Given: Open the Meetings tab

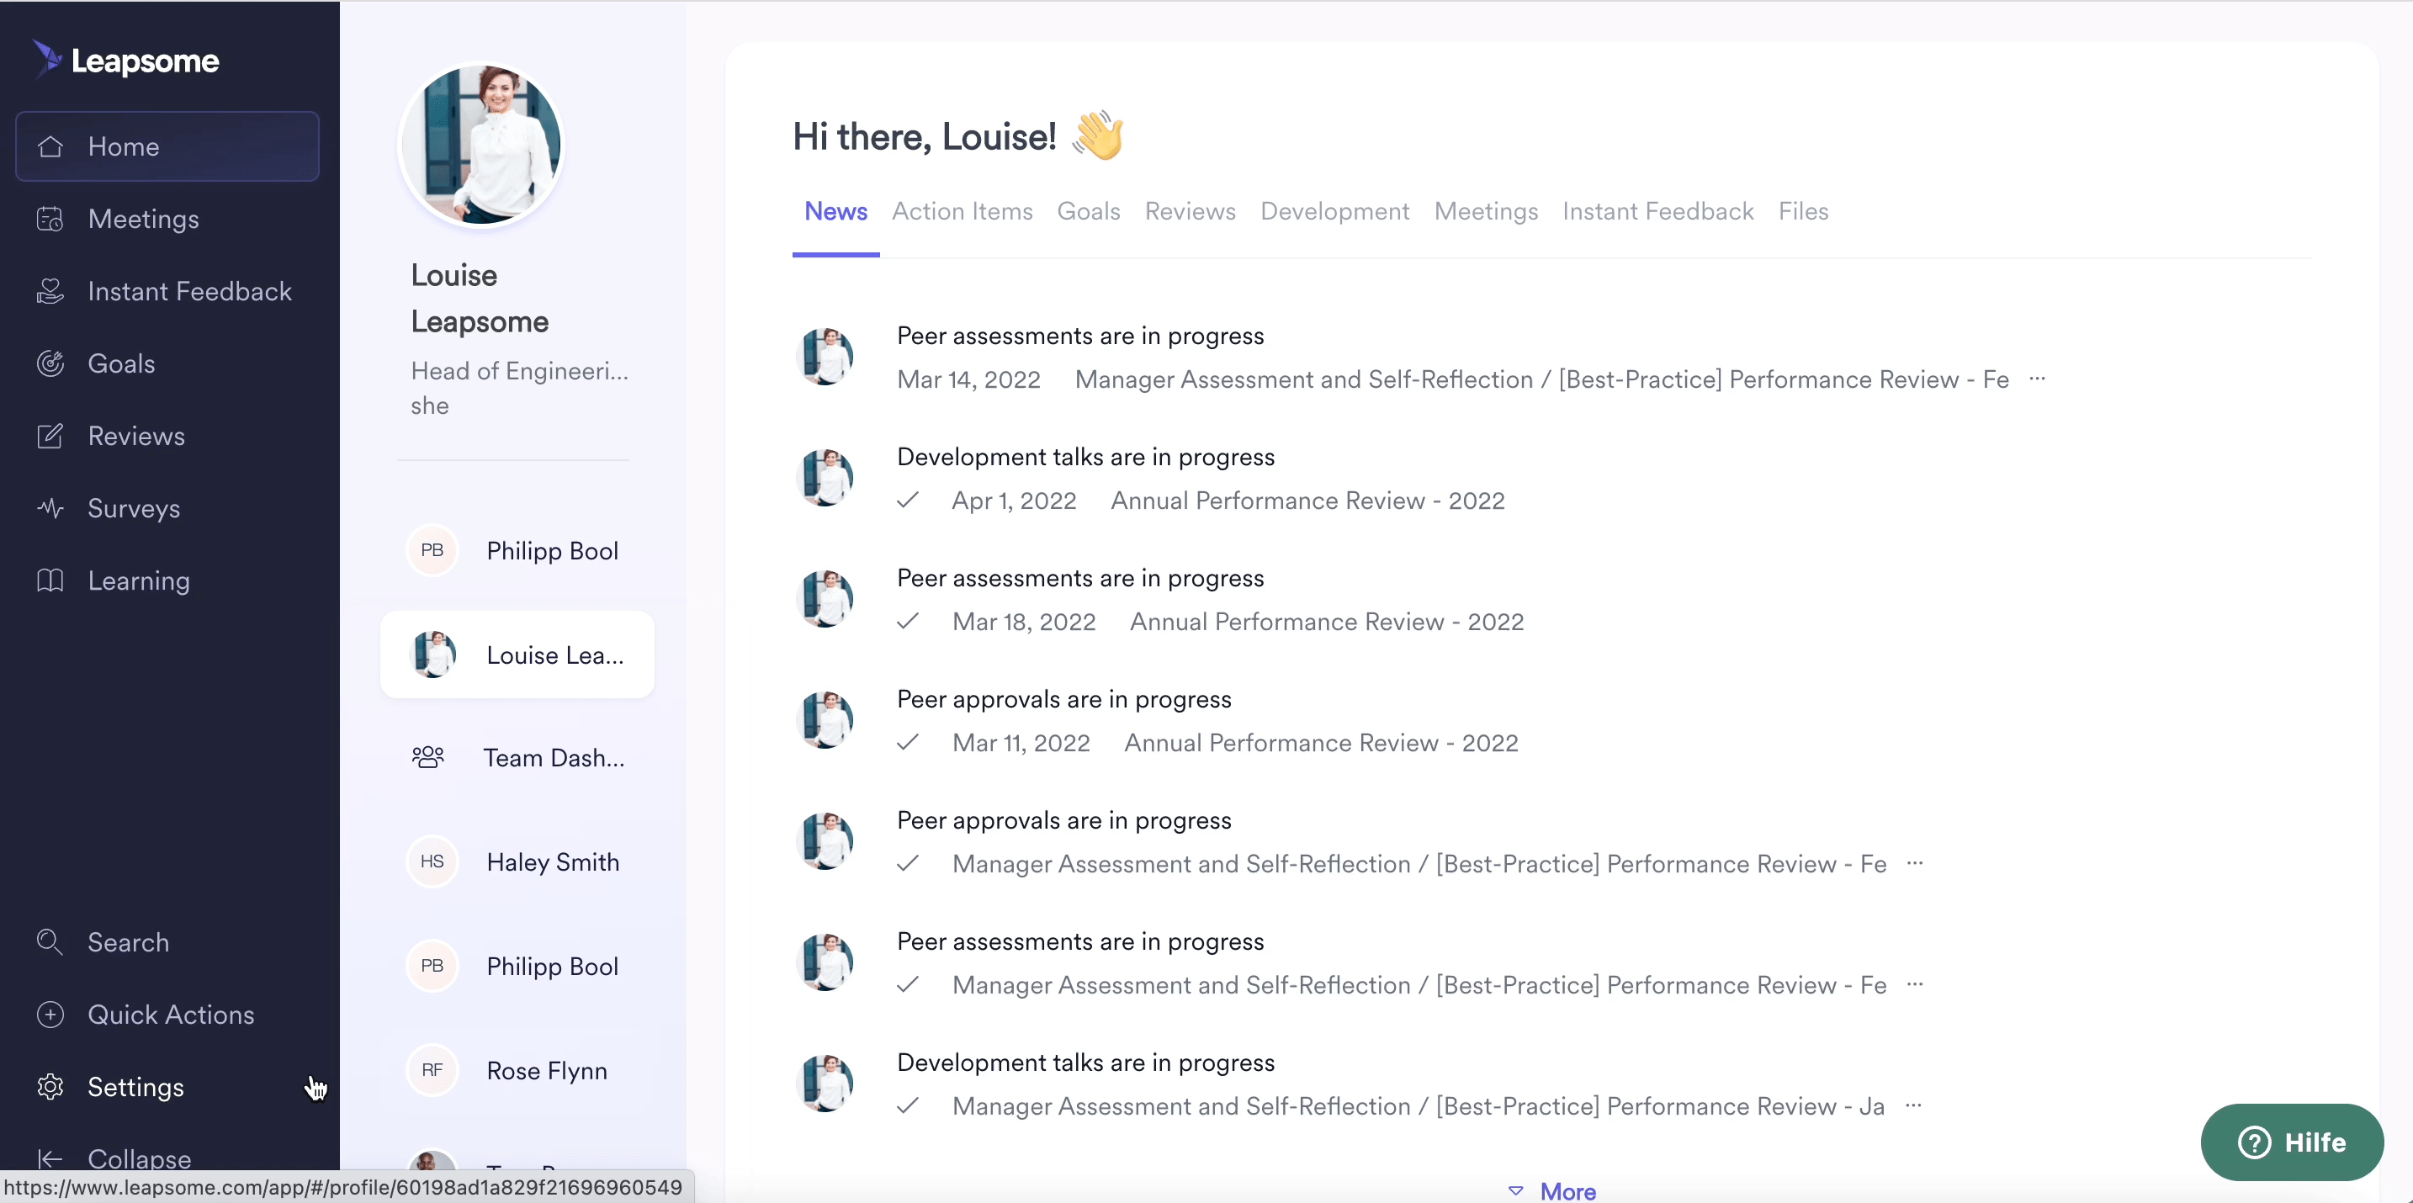Looking at the screenshot, I should [x=1486, y=211].
